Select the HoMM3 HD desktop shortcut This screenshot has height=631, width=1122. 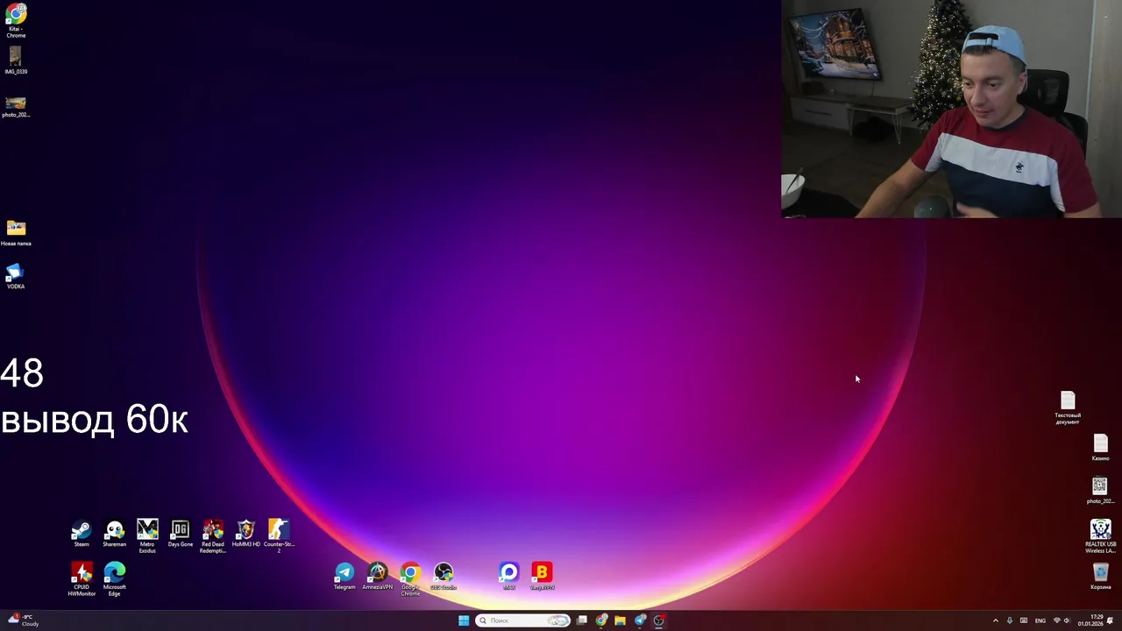click(246, 534)
